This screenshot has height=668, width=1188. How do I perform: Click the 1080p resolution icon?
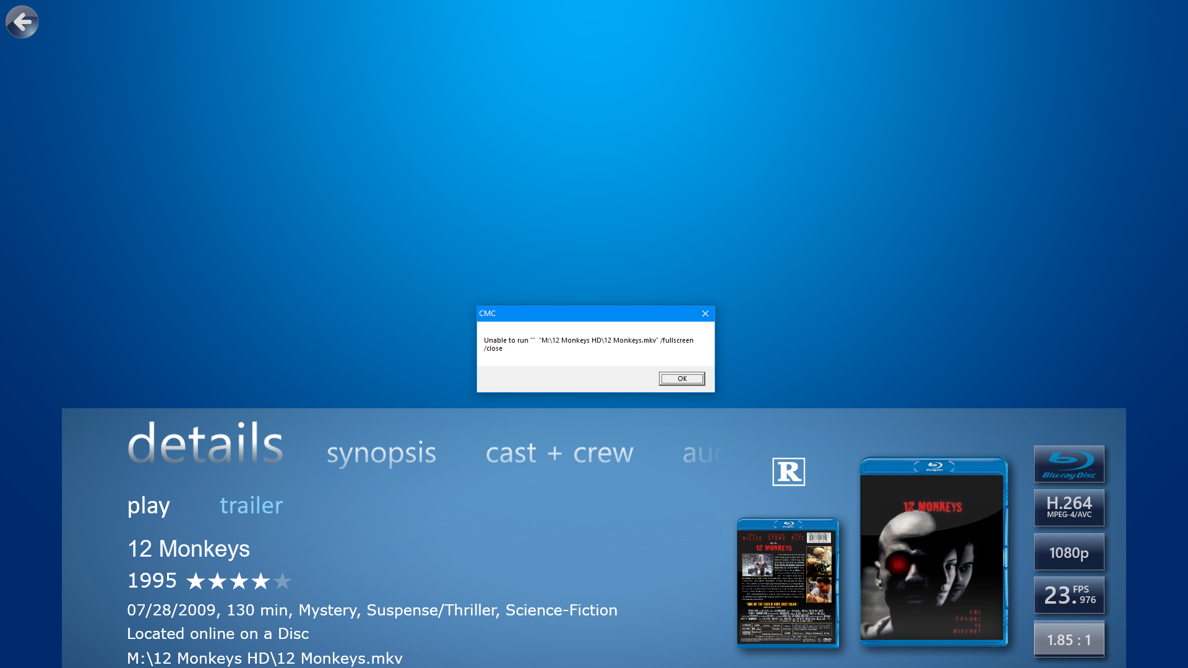pyautogui.click(x=1070, y=551)
